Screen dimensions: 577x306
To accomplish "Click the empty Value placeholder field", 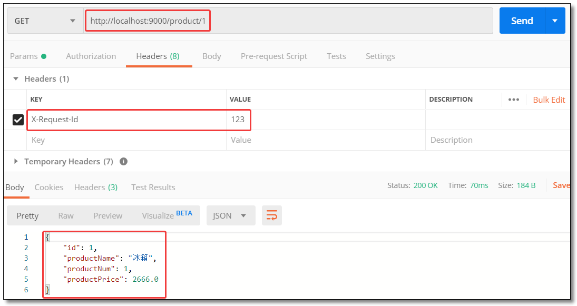I will pyautogui.click(x=326, y=140).
